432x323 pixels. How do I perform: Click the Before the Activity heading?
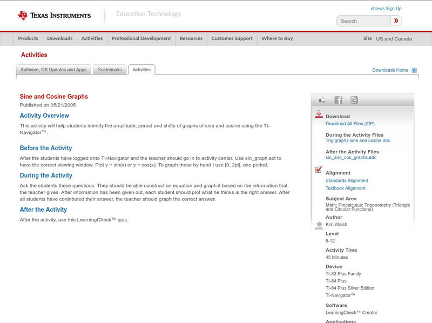pyautogui.click(x=46, y=148)
